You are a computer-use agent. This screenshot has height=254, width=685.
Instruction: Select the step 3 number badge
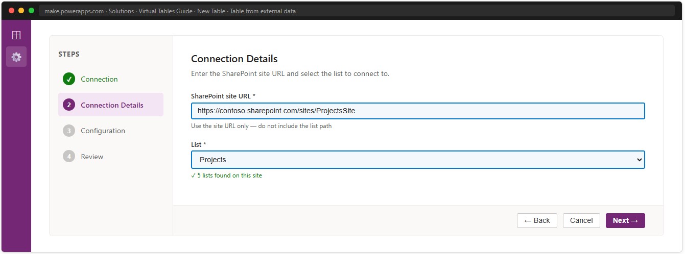(x=69, y=131)
